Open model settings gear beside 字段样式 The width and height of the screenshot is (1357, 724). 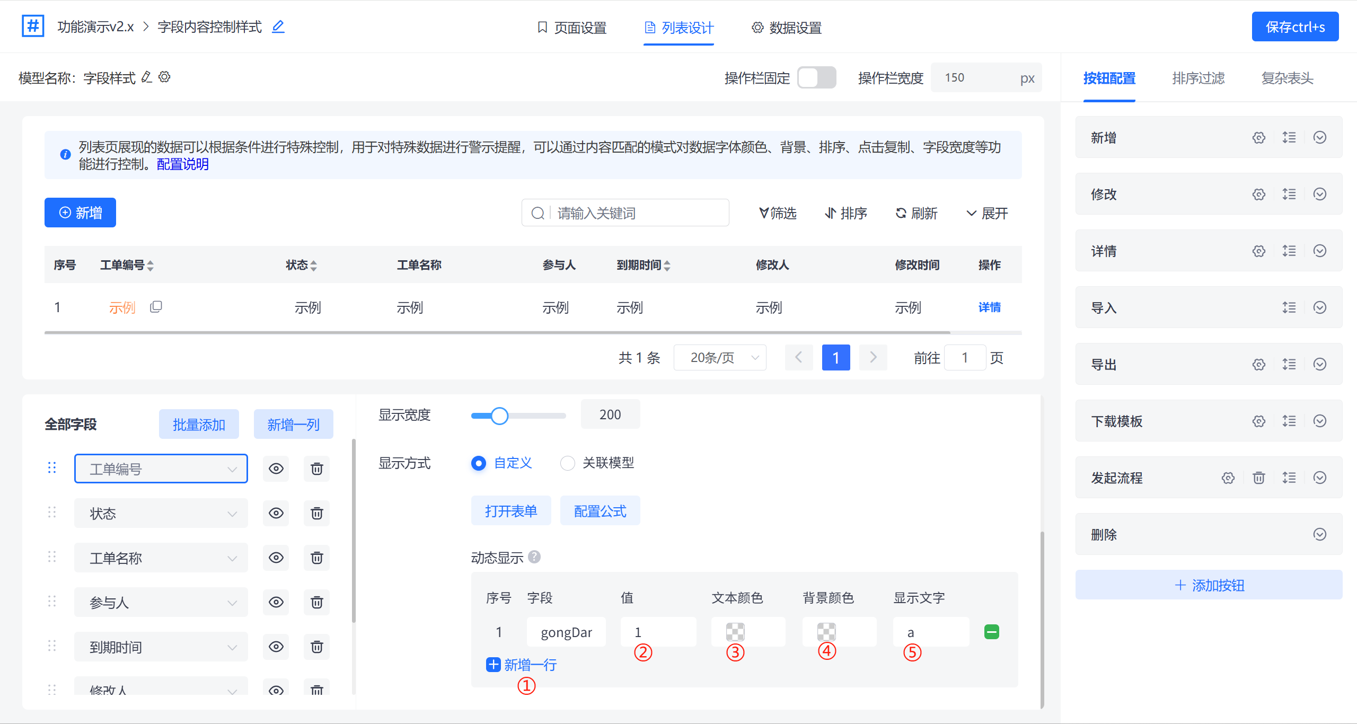click(165, 77)
